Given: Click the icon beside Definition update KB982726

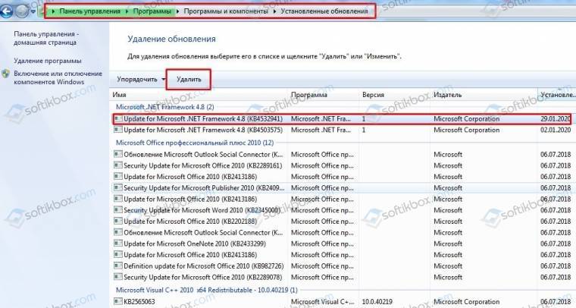Looking at the screenshot, I should 118,266.
